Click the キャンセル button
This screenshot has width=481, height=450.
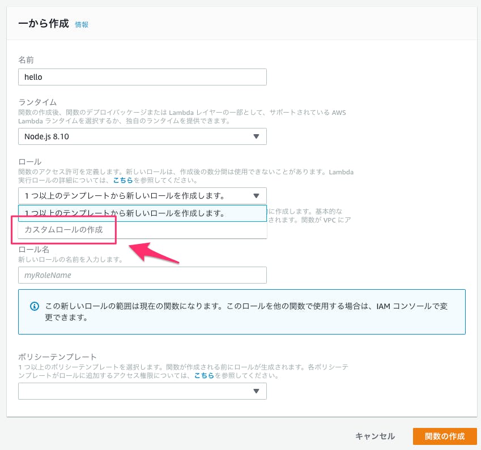374,436
